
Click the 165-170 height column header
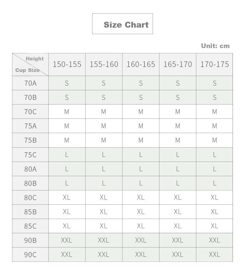(x=178, y=65)
